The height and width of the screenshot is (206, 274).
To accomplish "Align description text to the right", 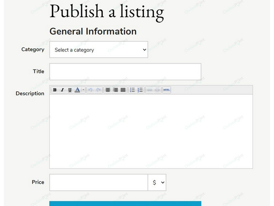I will coord(115,90).
